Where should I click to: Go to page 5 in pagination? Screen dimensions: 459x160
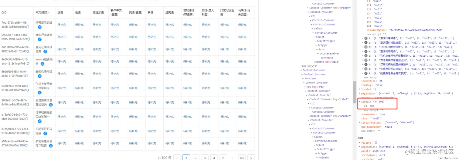coord(223,158)
